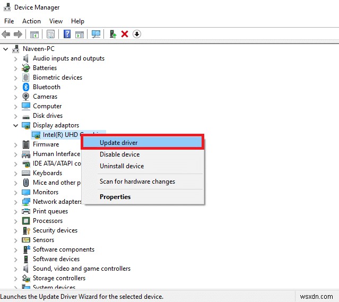
Task: Click the Action Pane toolbar icon
Action: [80, 34]
